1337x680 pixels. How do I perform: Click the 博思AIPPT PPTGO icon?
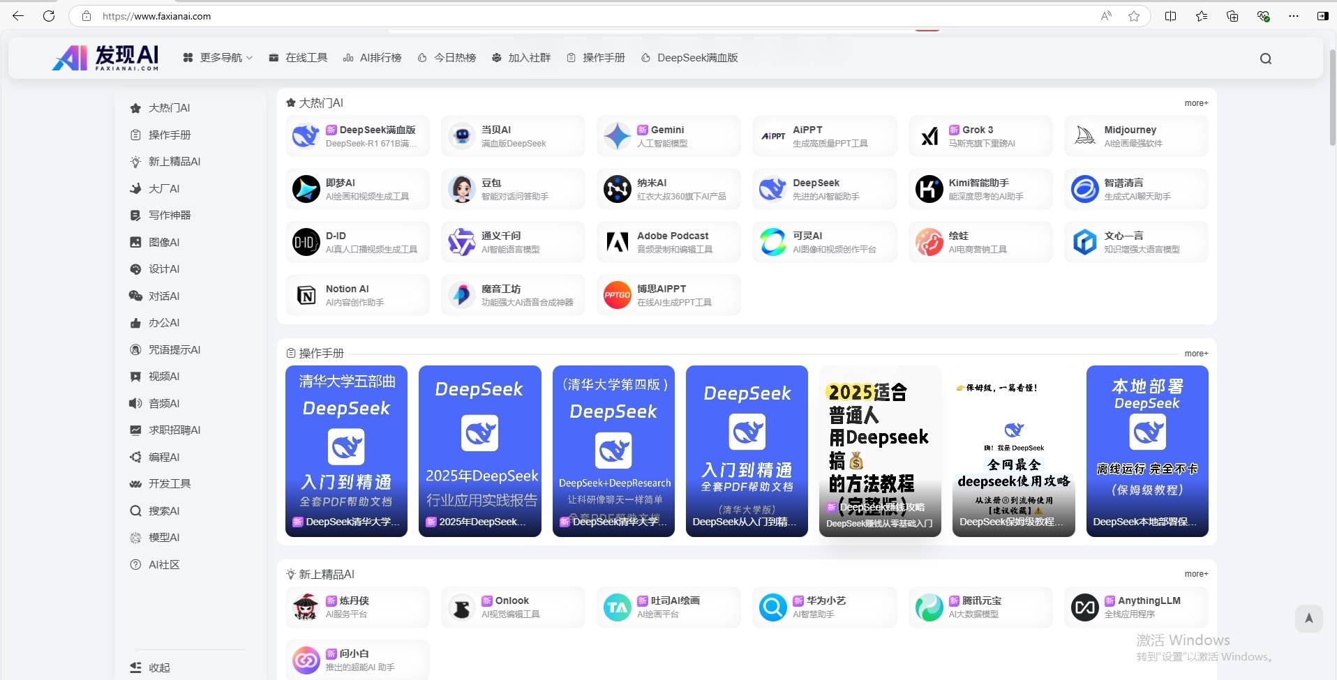(618, 295)
